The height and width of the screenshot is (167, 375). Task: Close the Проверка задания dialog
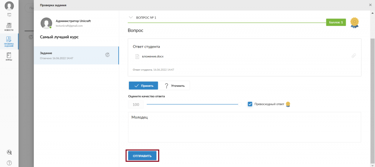pyautogui.click(x=371, y=5)
